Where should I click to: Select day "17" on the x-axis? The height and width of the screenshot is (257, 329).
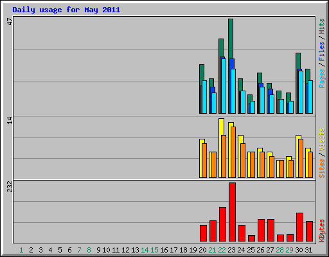click(173, 250)
